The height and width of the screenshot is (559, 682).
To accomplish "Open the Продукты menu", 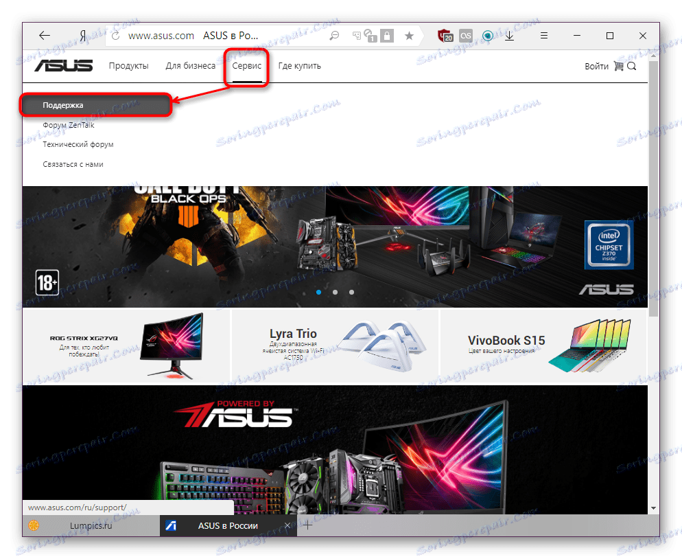I will tap(129, 66).
